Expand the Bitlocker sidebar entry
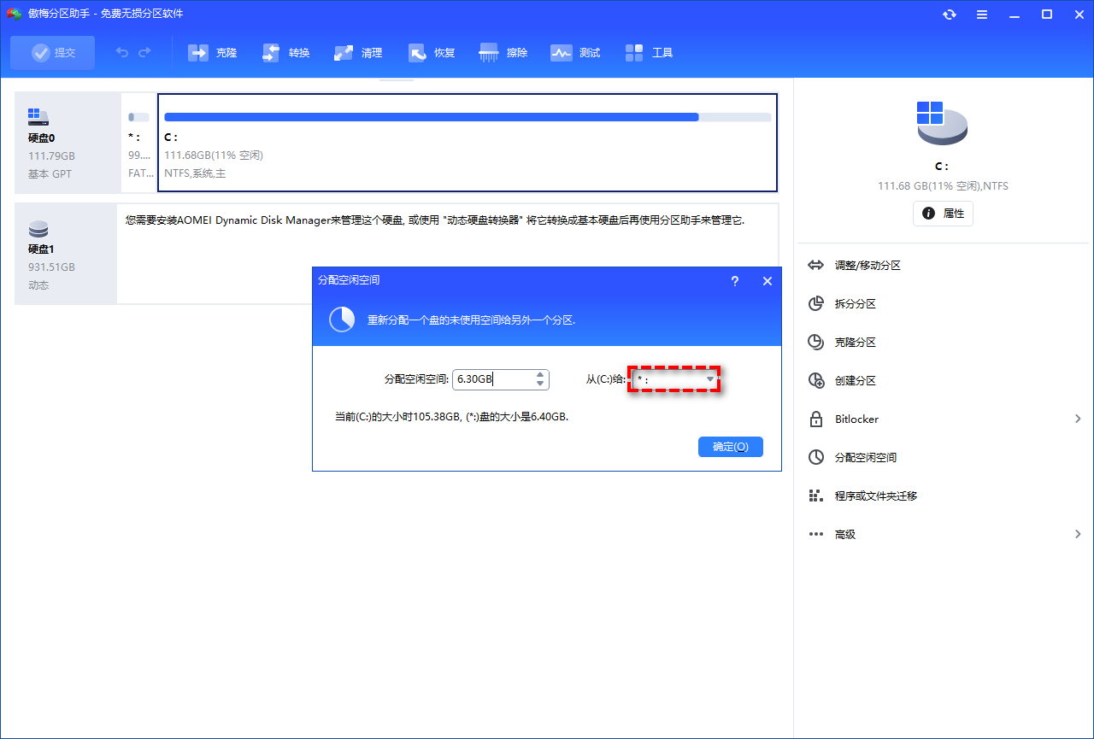The image size is (1094, 739). (856, 419)
